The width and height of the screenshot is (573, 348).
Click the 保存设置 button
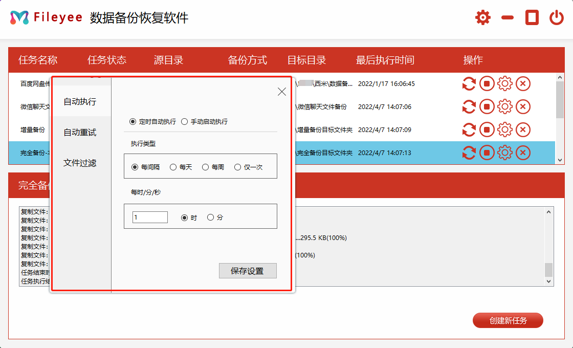coord(248,271)
